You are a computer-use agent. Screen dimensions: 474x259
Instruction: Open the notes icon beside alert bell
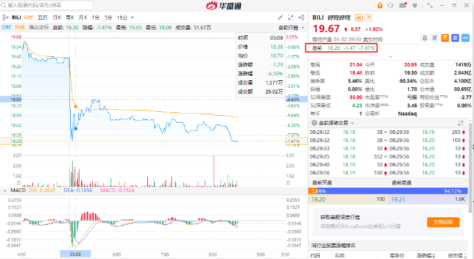tap(435, 38)
